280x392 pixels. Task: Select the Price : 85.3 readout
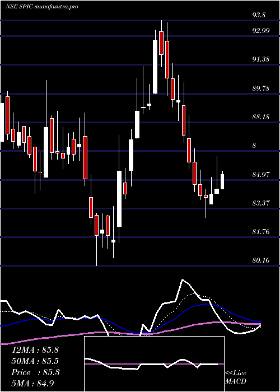35,372
